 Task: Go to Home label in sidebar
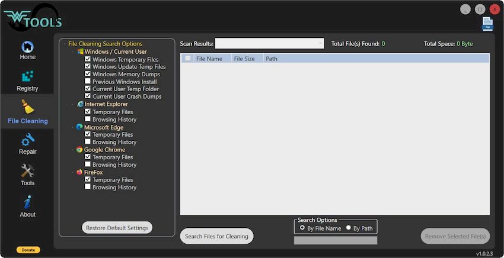(28, 57)
